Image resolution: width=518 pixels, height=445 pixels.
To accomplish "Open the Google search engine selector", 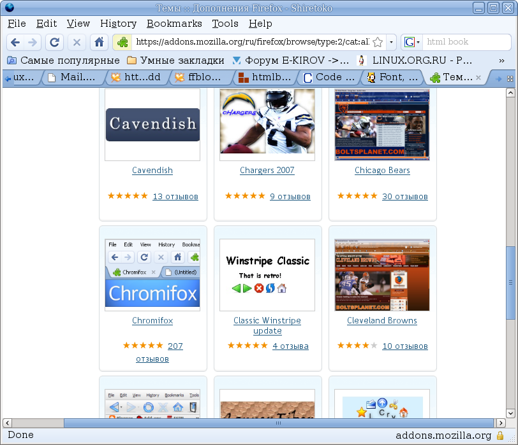I will click(x=411, y=42).
